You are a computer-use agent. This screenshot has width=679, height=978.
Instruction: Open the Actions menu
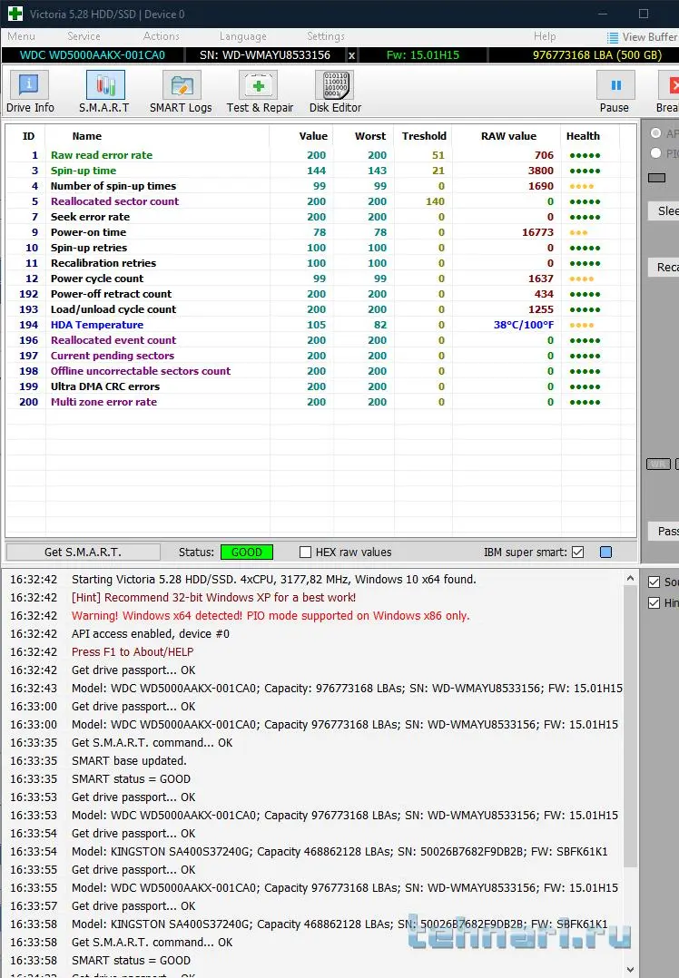click(161, 37)
